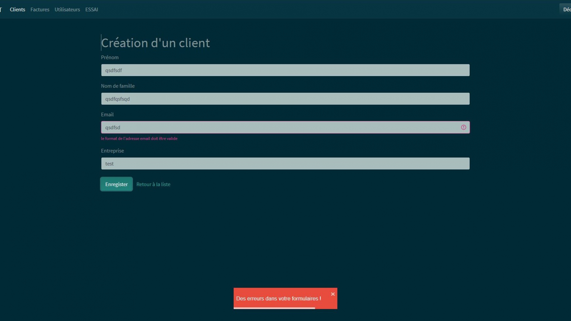Viewport: 571px width, 321px height.
Task: Click the Entreprise field label
Action: click(x=112, y=151)
